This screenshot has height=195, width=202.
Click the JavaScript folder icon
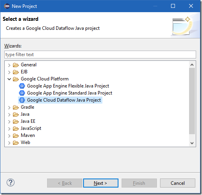(16, 128)
